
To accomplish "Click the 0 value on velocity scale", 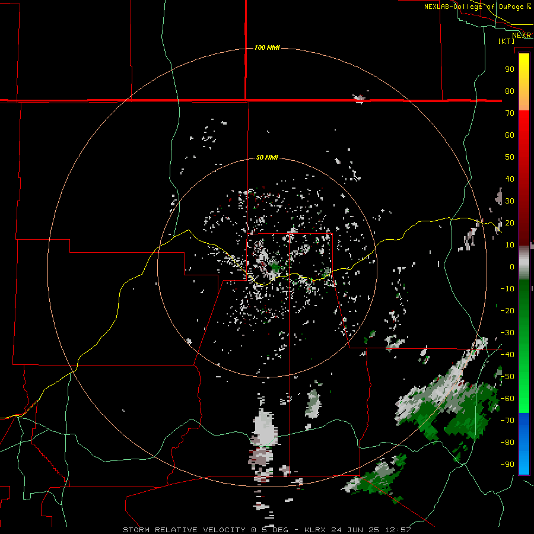I will point(512,266).
